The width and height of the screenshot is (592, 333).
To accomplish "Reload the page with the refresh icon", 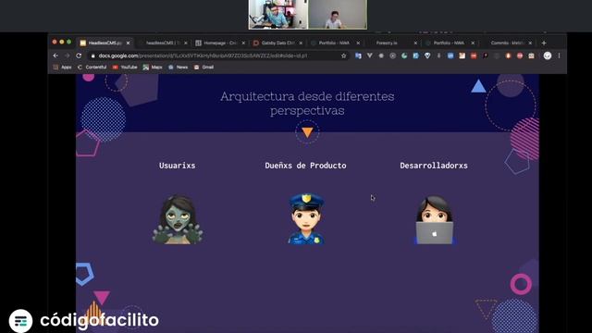I will click(x=79, y=55).
